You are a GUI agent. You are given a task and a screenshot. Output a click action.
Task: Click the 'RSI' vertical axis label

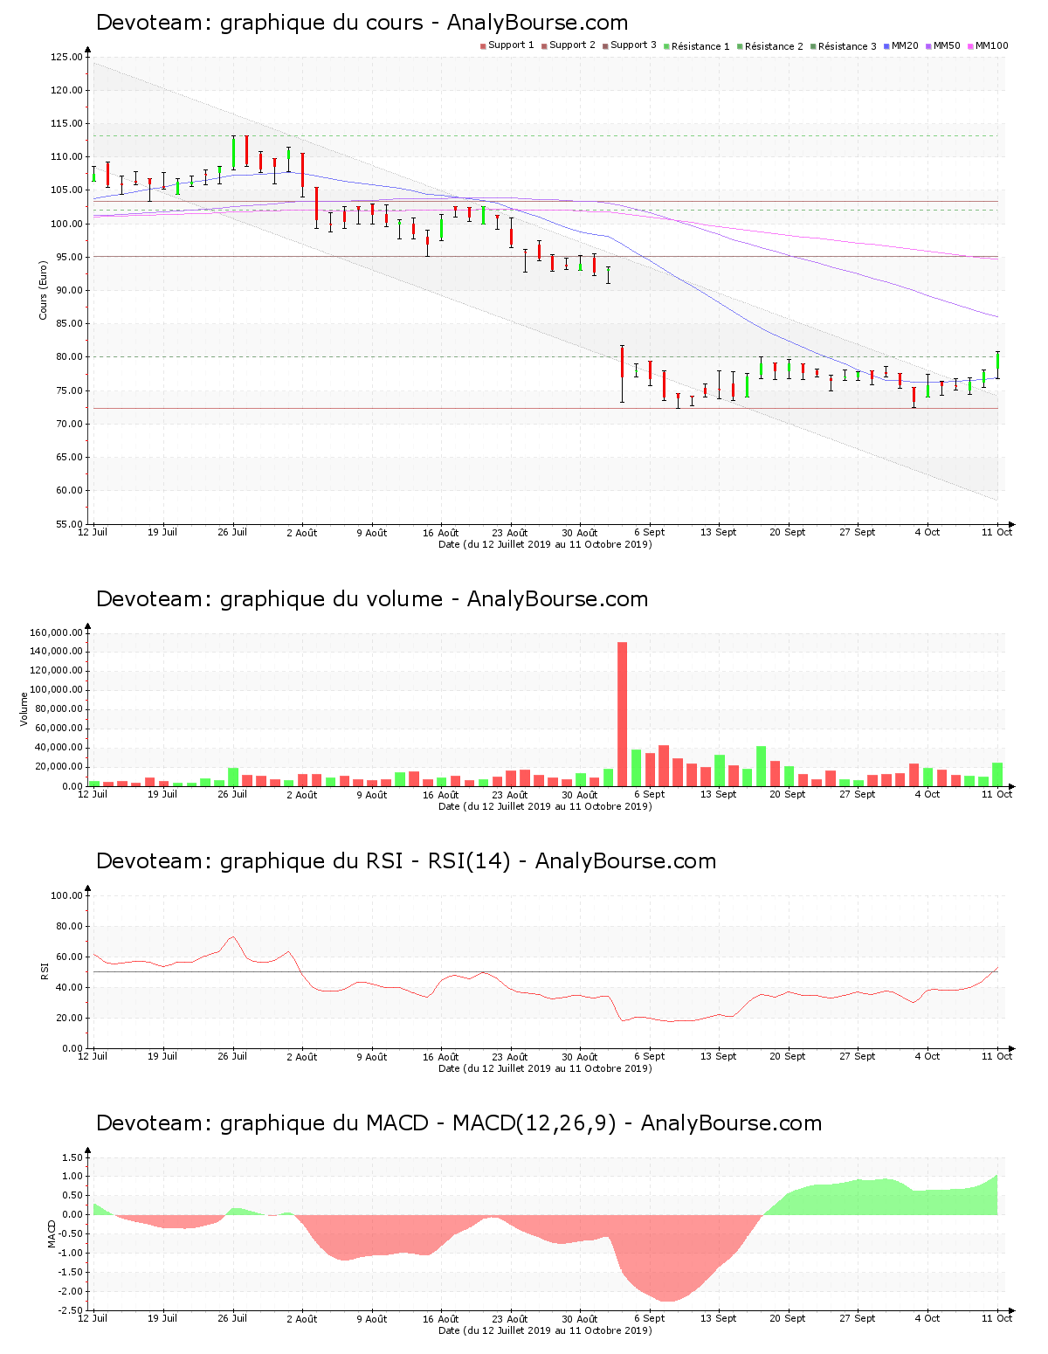click(x=43, y=971)
